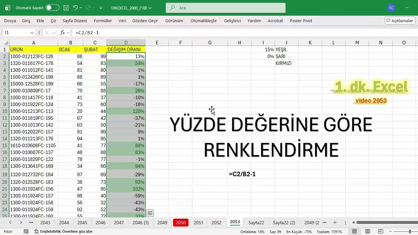Screen dimensions: 418x235
Task: Switch to the Sayfa22 sheet tab
Action: coord(256,223)
